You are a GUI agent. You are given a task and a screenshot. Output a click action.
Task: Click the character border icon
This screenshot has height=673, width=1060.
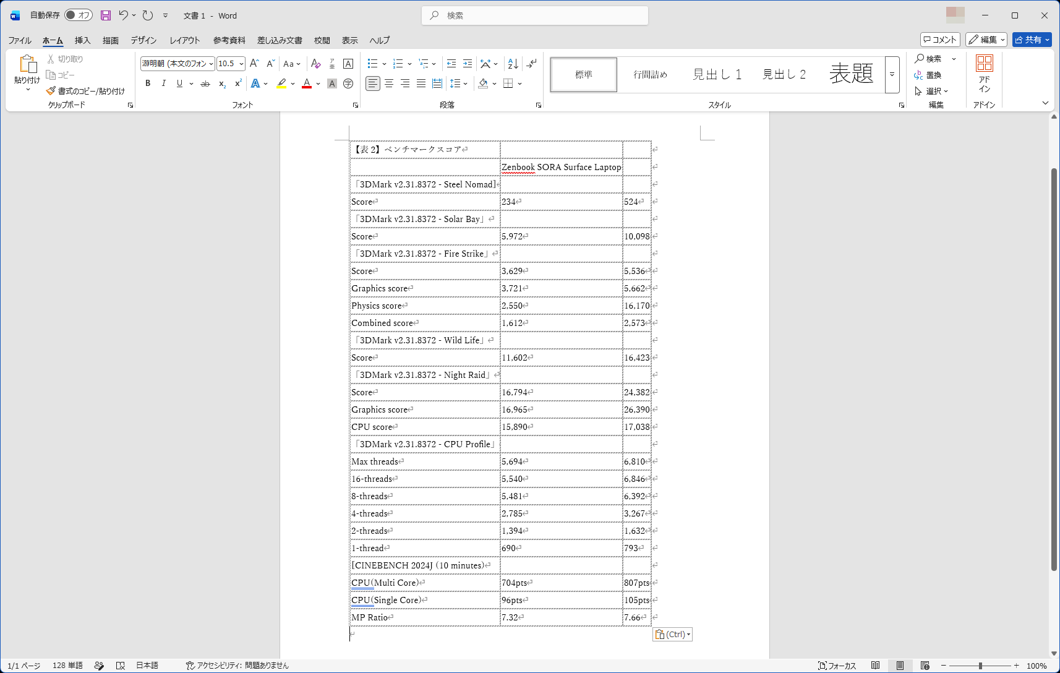(x=348, y=63)
